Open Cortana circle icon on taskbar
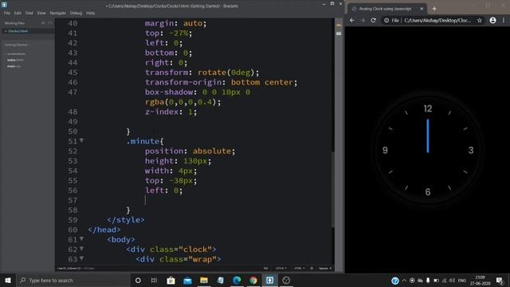The image size is (510, 287). click(138, 280)
